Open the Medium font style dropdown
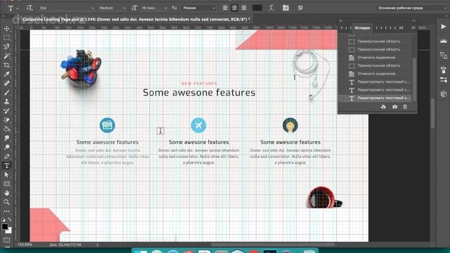This screenshot has height=253, width=450. [112, 8]
